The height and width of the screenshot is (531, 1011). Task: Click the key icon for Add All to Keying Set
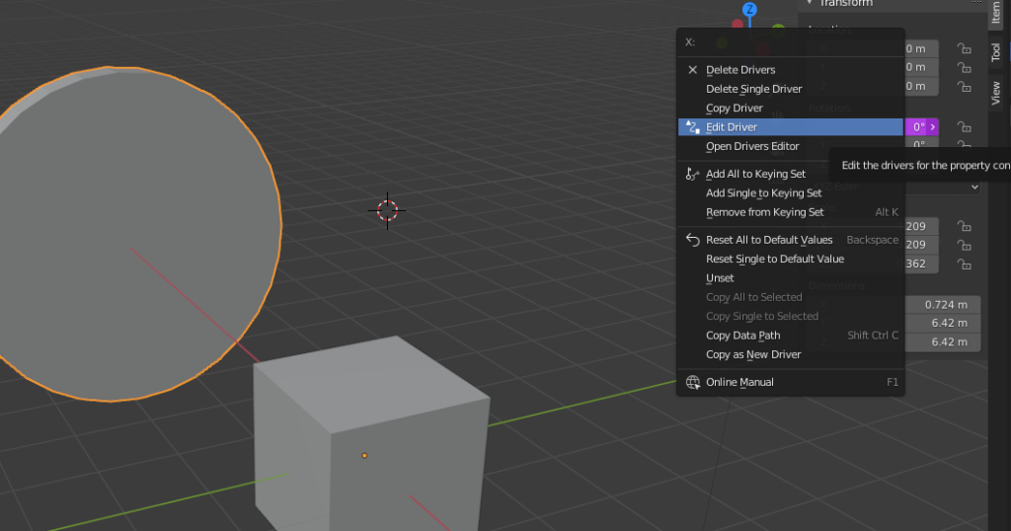692,175
